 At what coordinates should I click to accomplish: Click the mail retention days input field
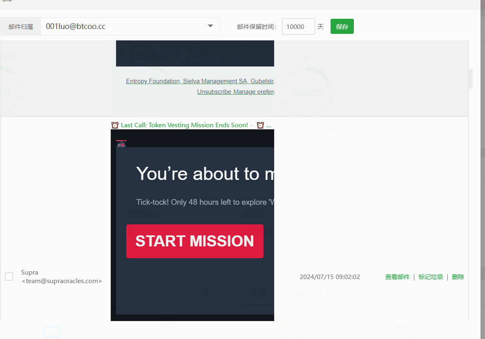298,27
